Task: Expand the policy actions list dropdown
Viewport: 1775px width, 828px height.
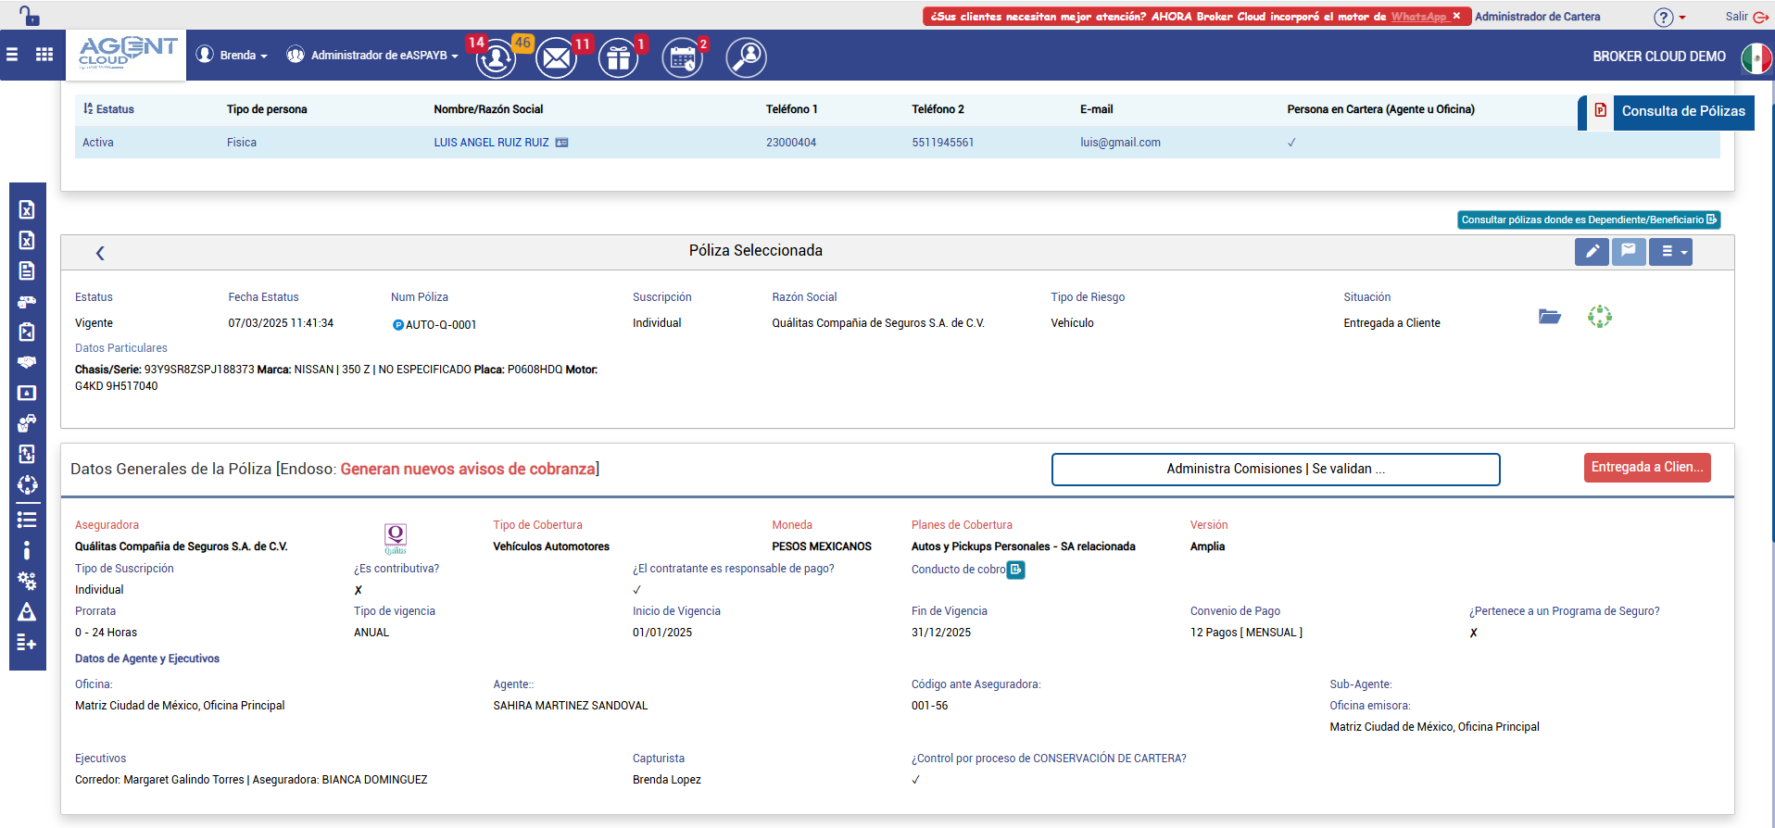Action: [1671, 252]
